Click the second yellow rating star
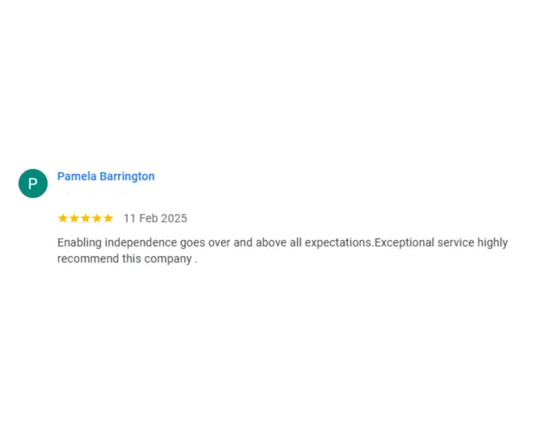Image resolution: width=544 pixels, height=435 pixels. (x=74, y=218)
